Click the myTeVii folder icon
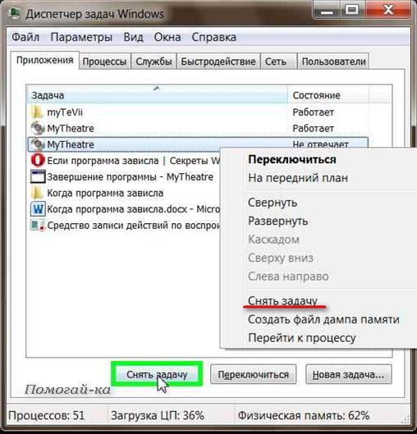The height and width of the screenshot is (434, 417). pos(37,112)
